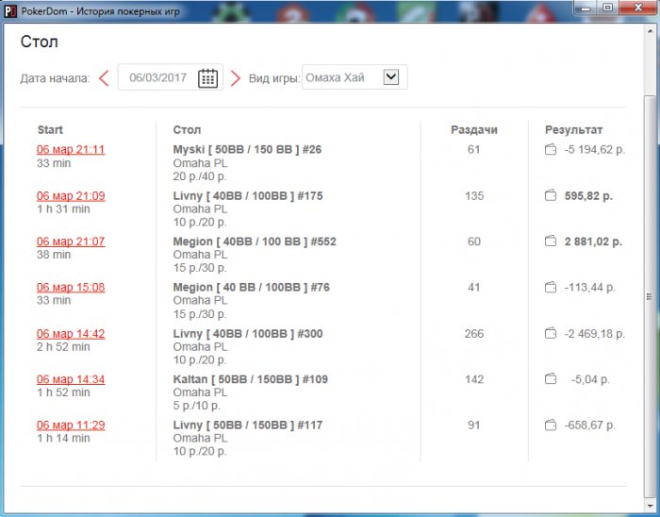Viewport: 660px width, 517px height.
Task: Open session link 06 мар 21:09
Action: (71, 196)
